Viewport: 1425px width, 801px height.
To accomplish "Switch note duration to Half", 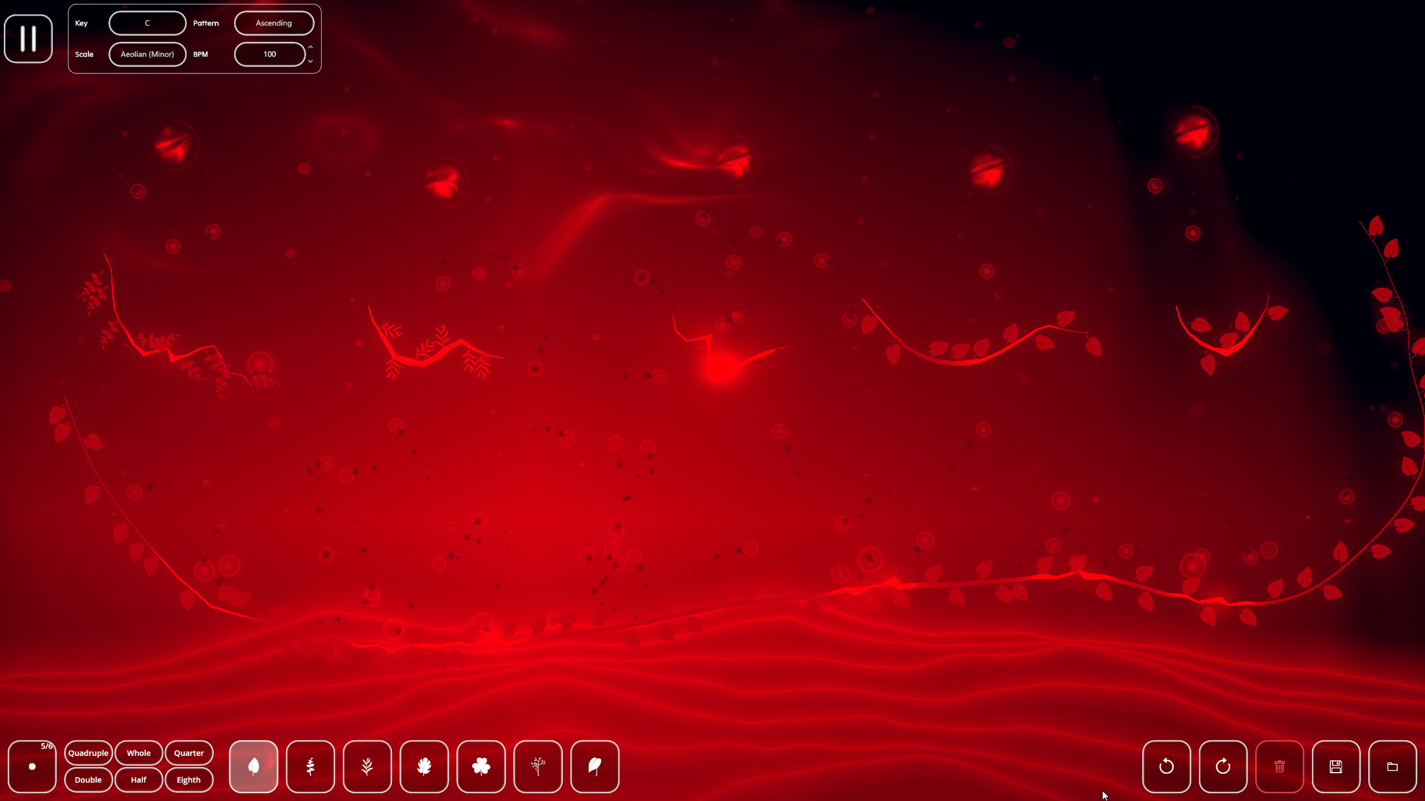I will tap(139, 780).
